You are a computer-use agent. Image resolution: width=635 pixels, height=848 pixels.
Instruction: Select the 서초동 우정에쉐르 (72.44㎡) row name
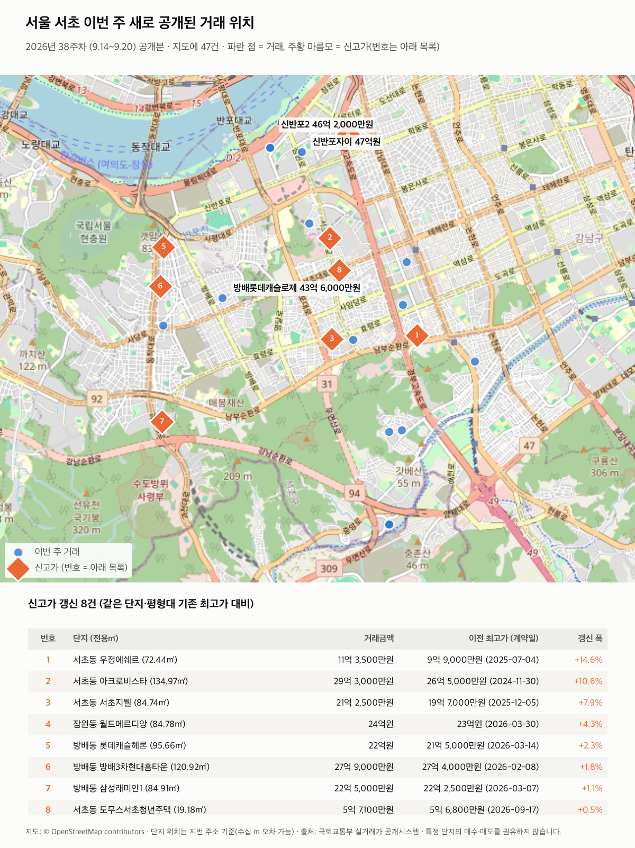point(125,660)
